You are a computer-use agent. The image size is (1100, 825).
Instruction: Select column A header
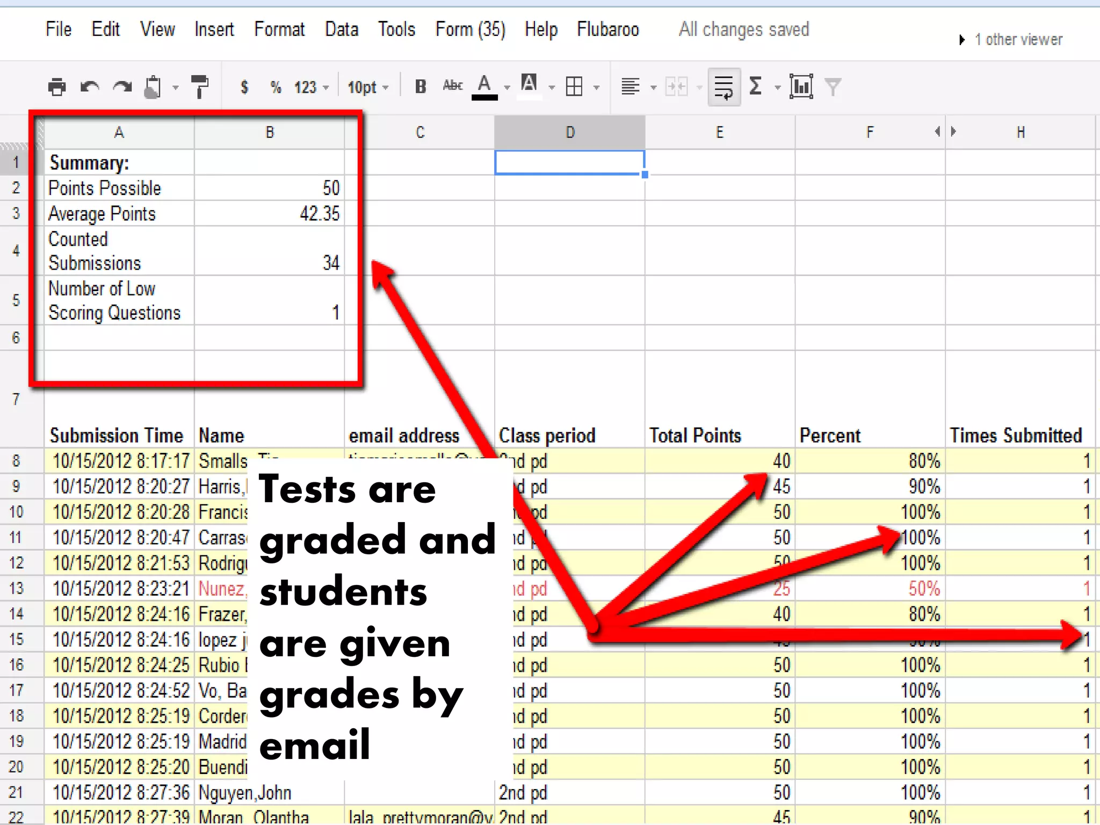119,132
